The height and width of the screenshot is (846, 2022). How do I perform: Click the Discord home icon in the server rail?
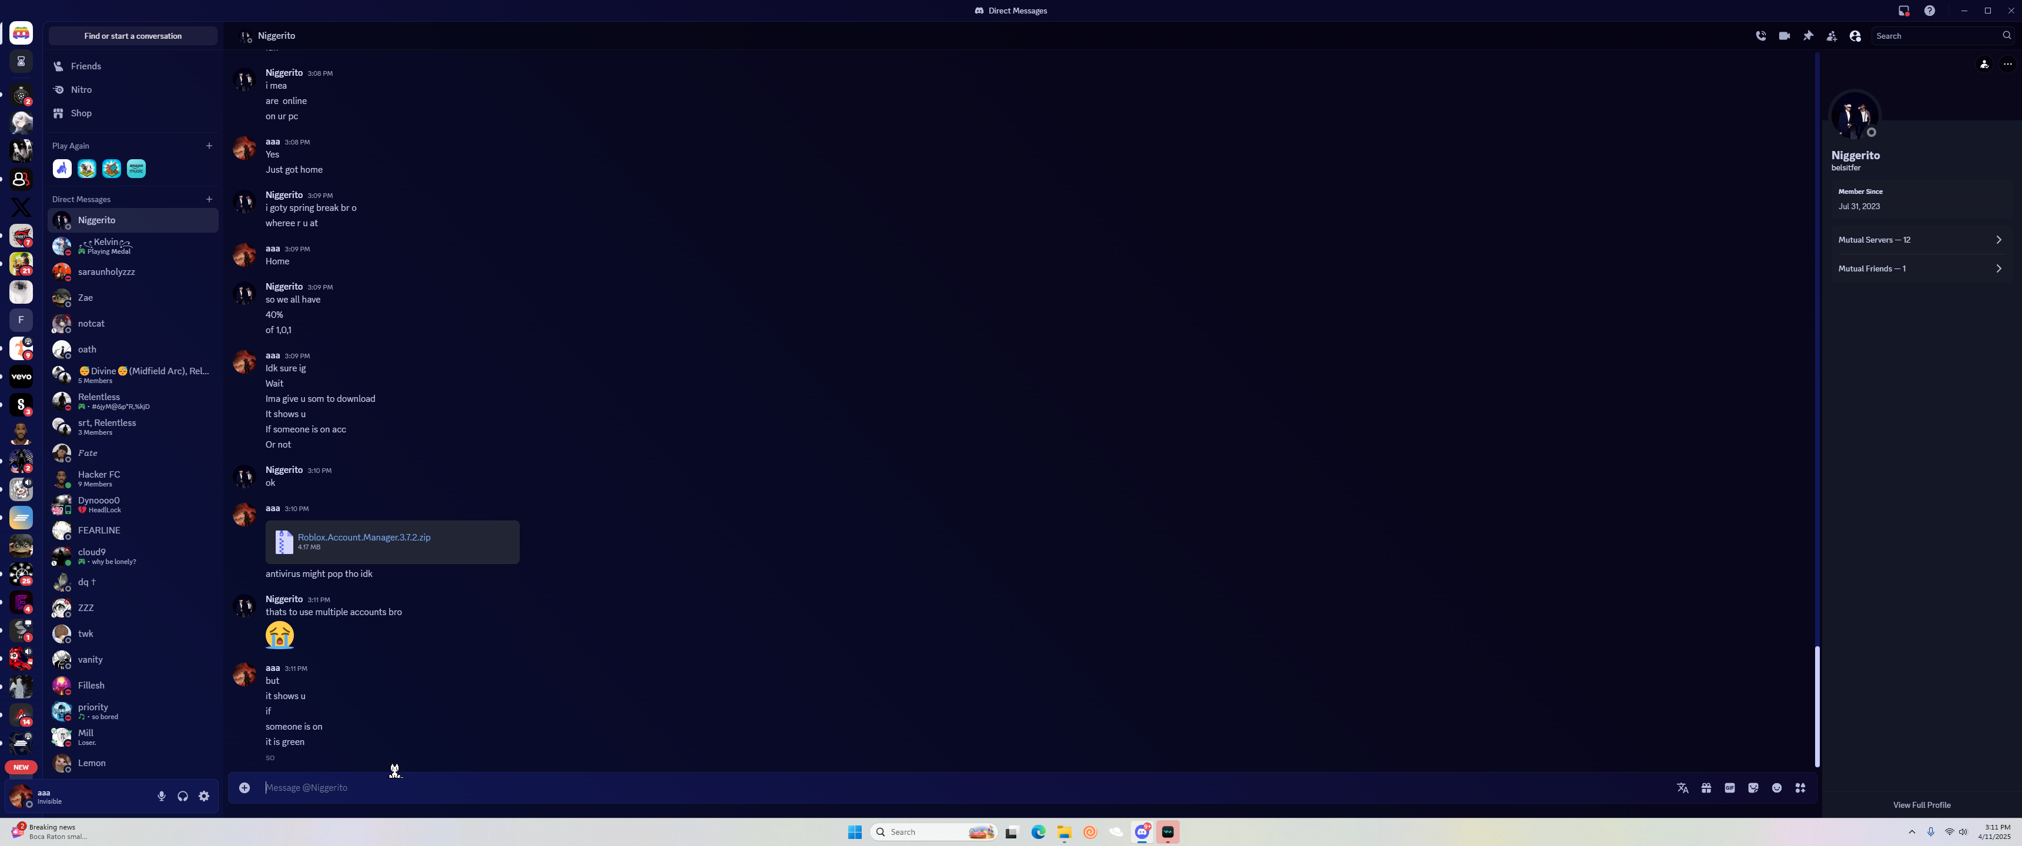pyautogui.click(x=21, y=33)
